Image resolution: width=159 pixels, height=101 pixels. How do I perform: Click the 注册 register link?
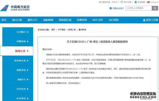156,20
